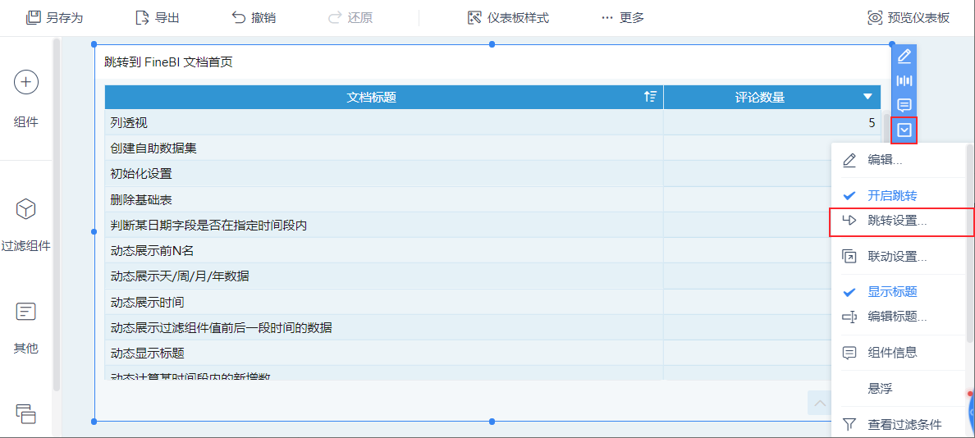The height and width of the screenshot is (438, 975).
Task: Select Edit (编辑...) in the dropdown menu
Action: point(899,160)
